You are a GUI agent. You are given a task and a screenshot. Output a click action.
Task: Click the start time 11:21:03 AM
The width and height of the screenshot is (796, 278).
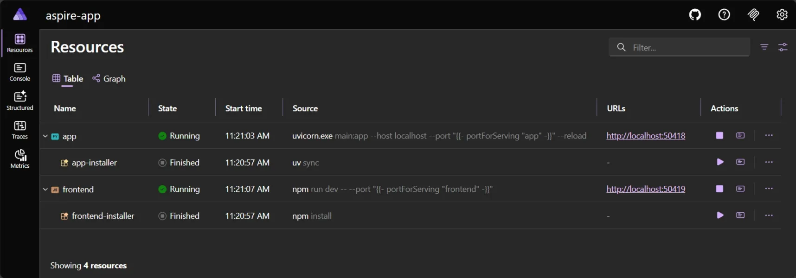click(x=247, y=136)
